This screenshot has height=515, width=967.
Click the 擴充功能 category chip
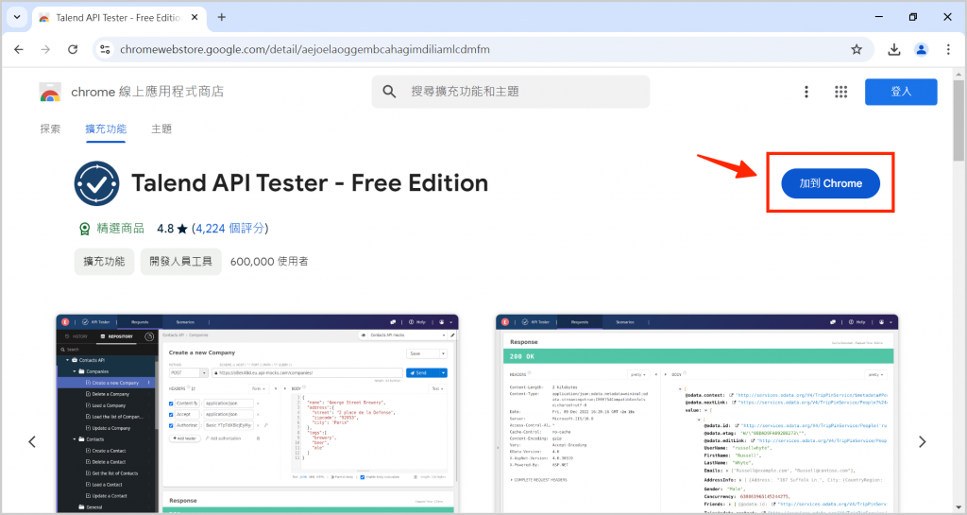pyautogui.click(x=104, y=262)
